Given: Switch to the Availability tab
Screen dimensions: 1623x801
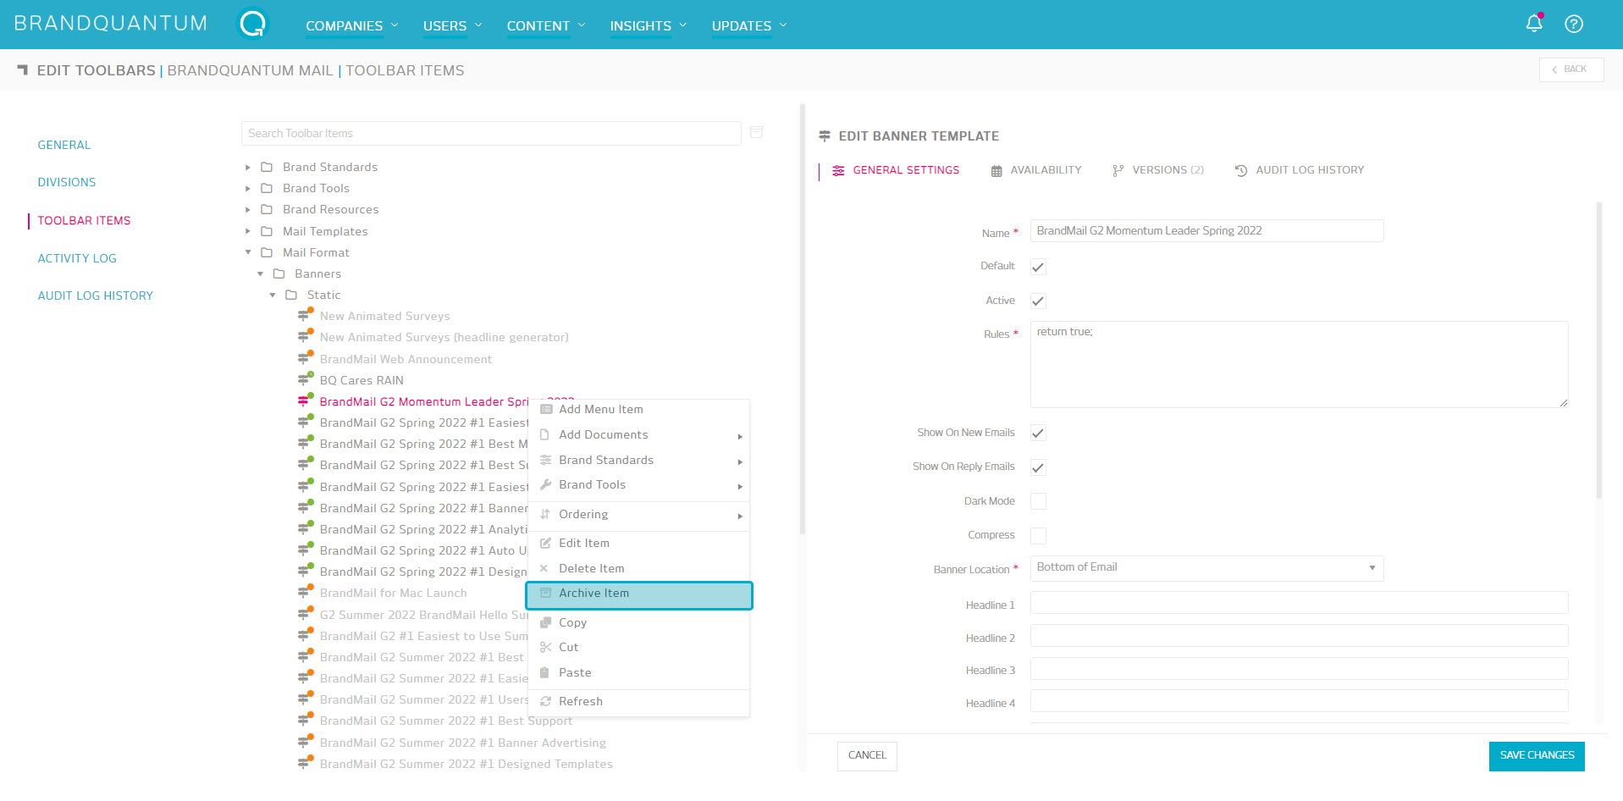Looking at the screenshot, I should coord(1036,170).
